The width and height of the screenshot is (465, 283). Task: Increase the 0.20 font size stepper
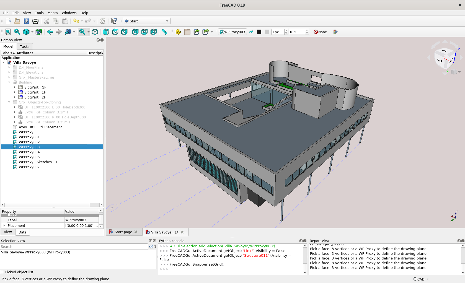point(307,30)
